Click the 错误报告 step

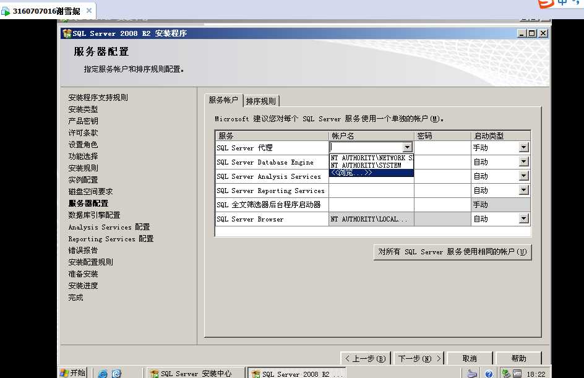(83, 251)
